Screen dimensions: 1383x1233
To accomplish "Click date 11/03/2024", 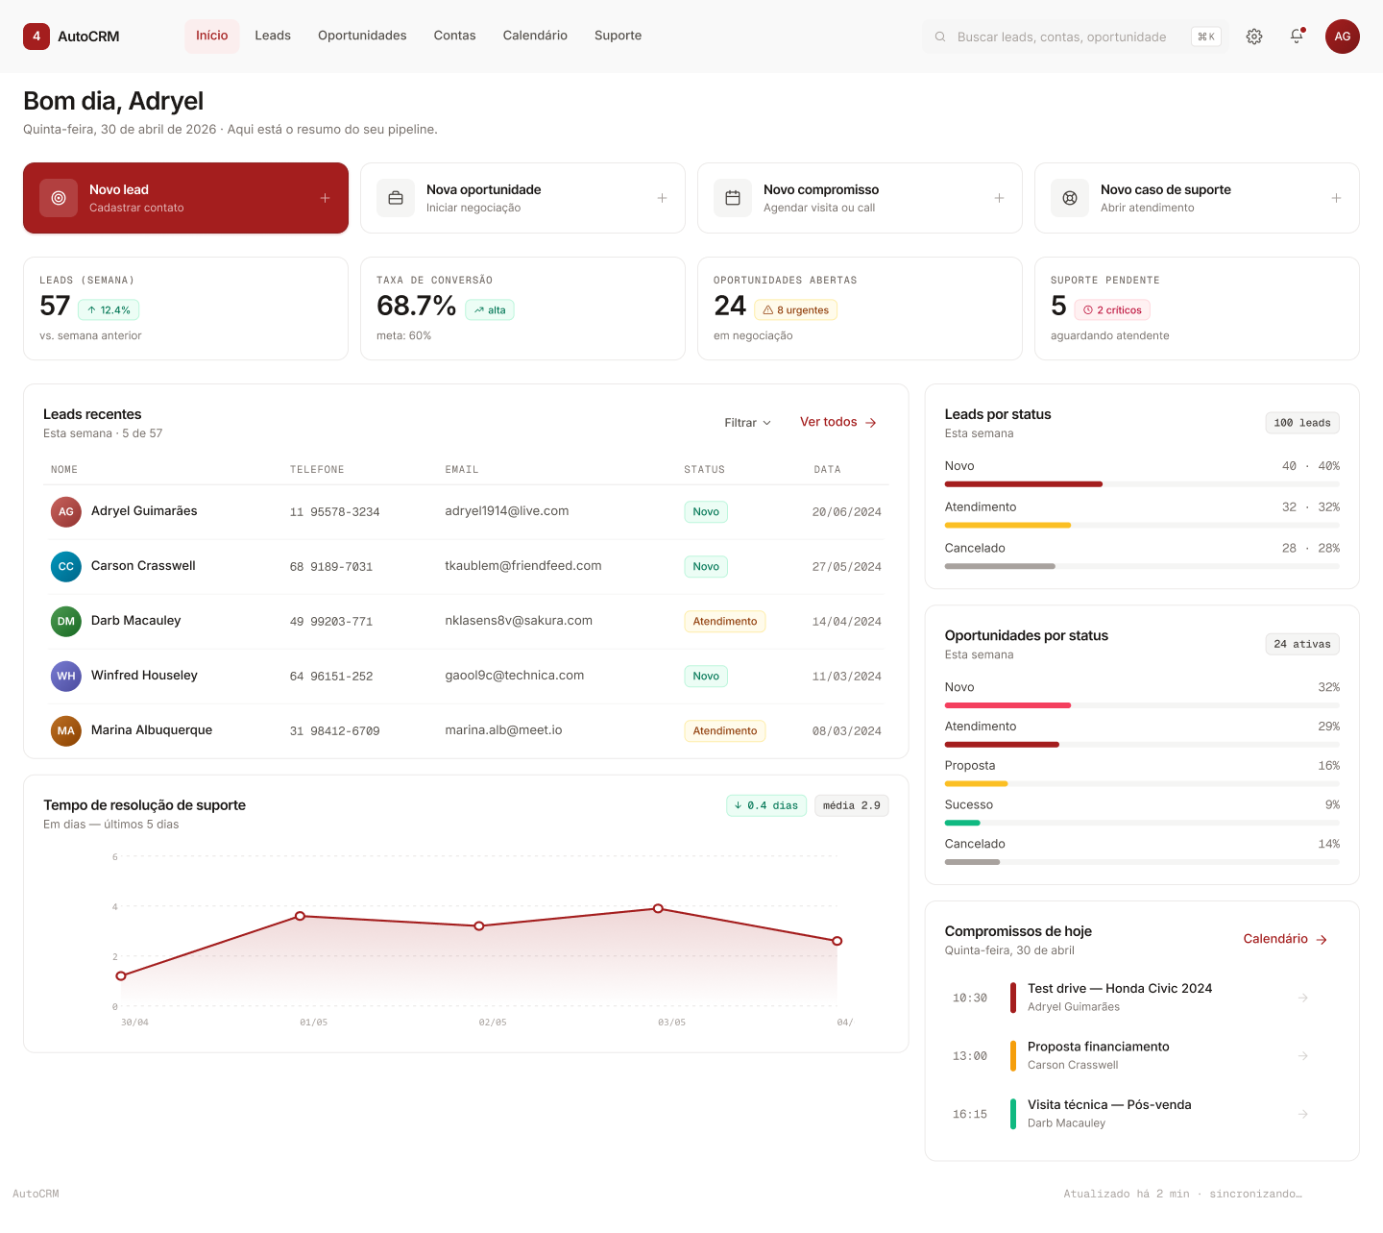I will [847, 677].
